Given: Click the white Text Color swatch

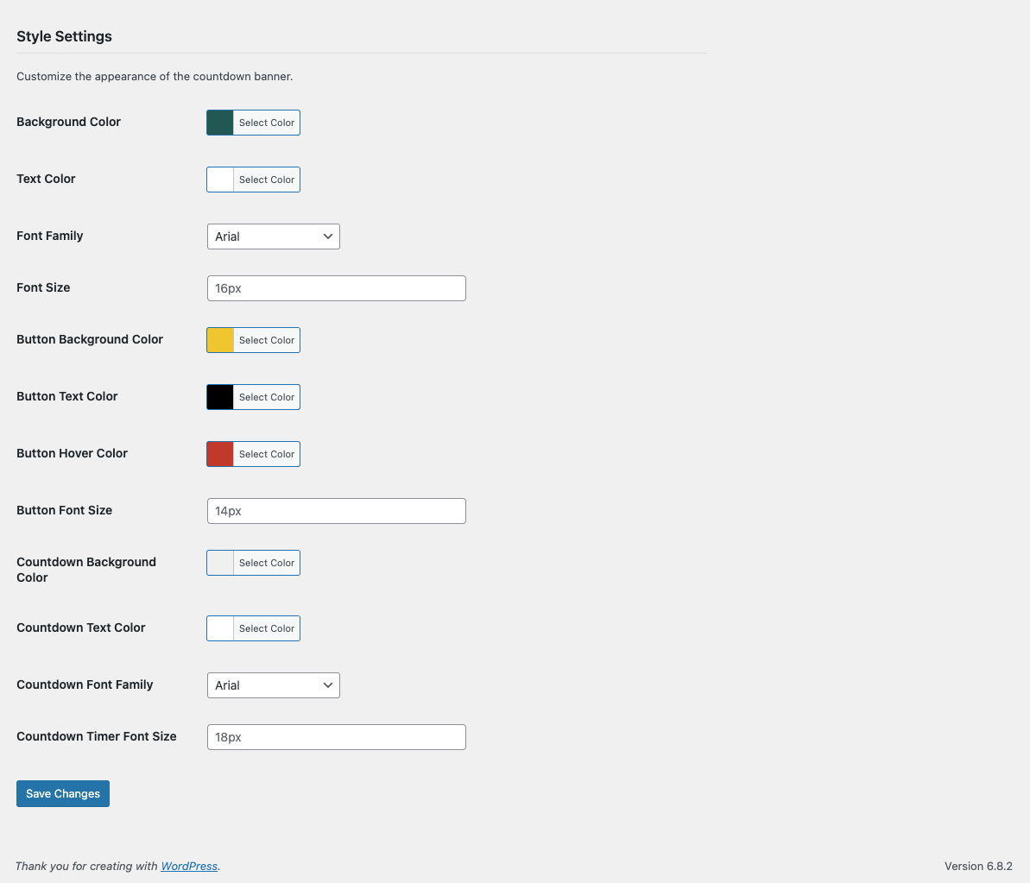Looking at the screenshot, I should pyautogui.click(x=220, y=180).
